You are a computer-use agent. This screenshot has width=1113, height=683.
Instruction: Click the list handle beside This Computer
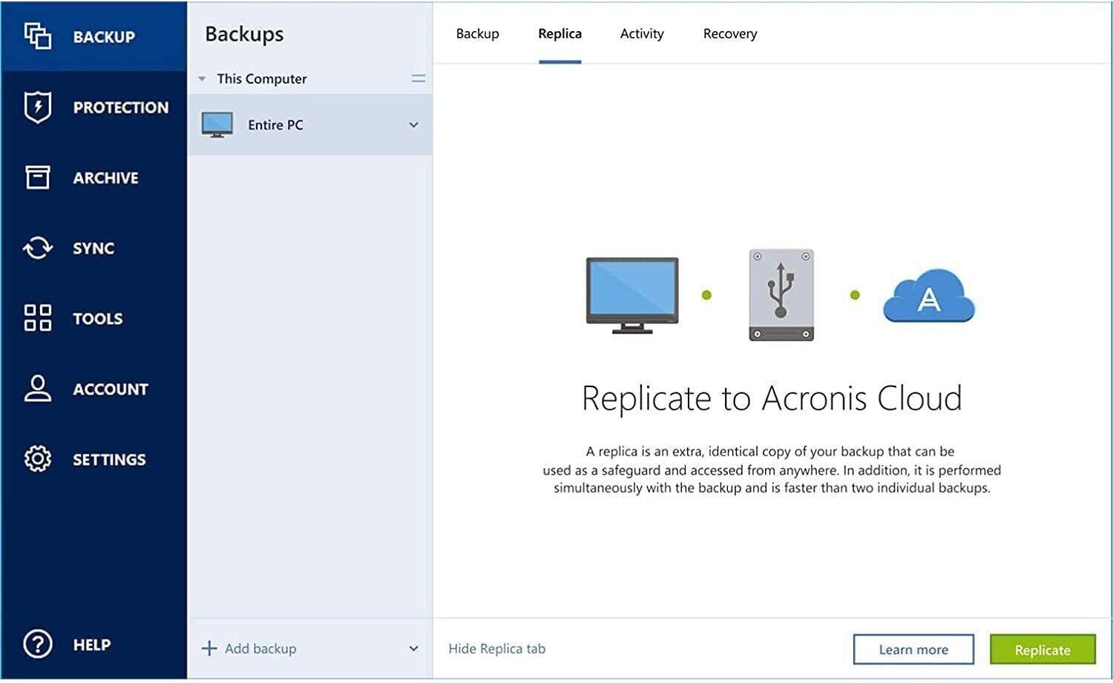point(418,79)
